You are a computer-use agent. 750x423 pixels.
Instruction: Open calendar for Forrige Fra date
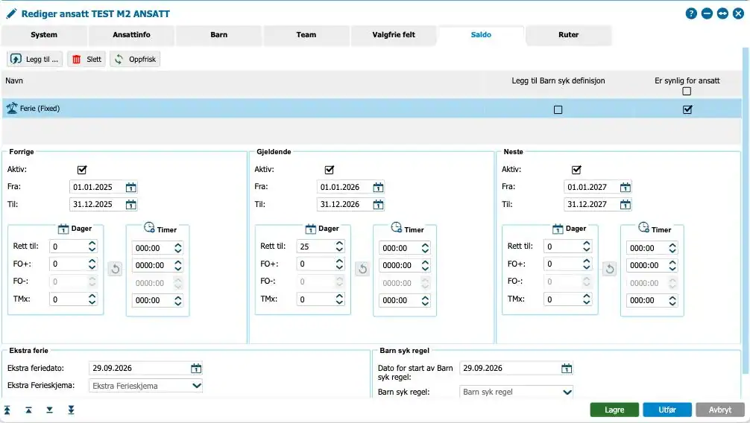pyautogui.click(x=130, y=188)
